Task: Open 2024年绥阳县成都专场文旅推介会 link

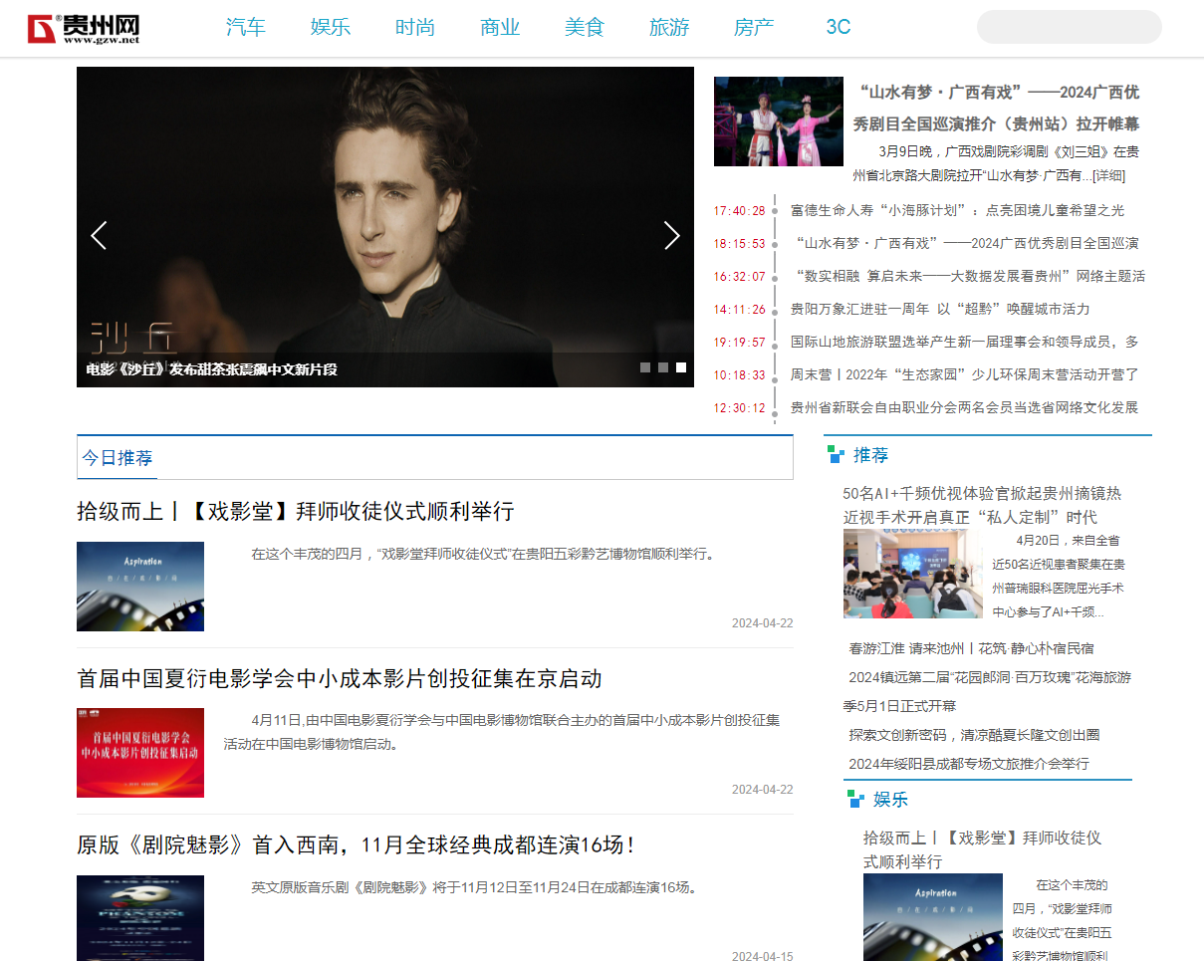Action: point(969,764)
